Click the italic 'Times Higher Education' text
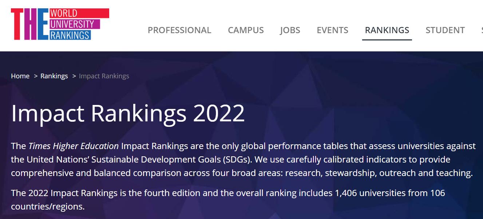This screenshot has width=483, height=219. pos(74,146)
